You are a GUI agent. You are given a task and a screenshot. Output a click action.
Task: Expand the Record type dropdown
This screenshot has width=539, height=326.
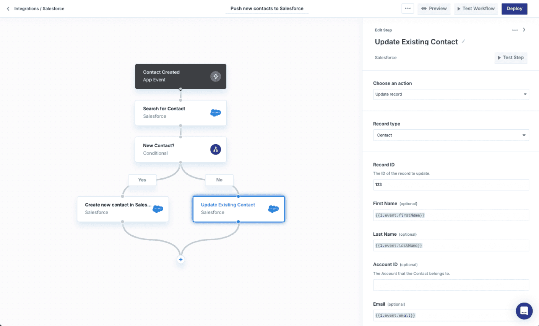(451, 135)
